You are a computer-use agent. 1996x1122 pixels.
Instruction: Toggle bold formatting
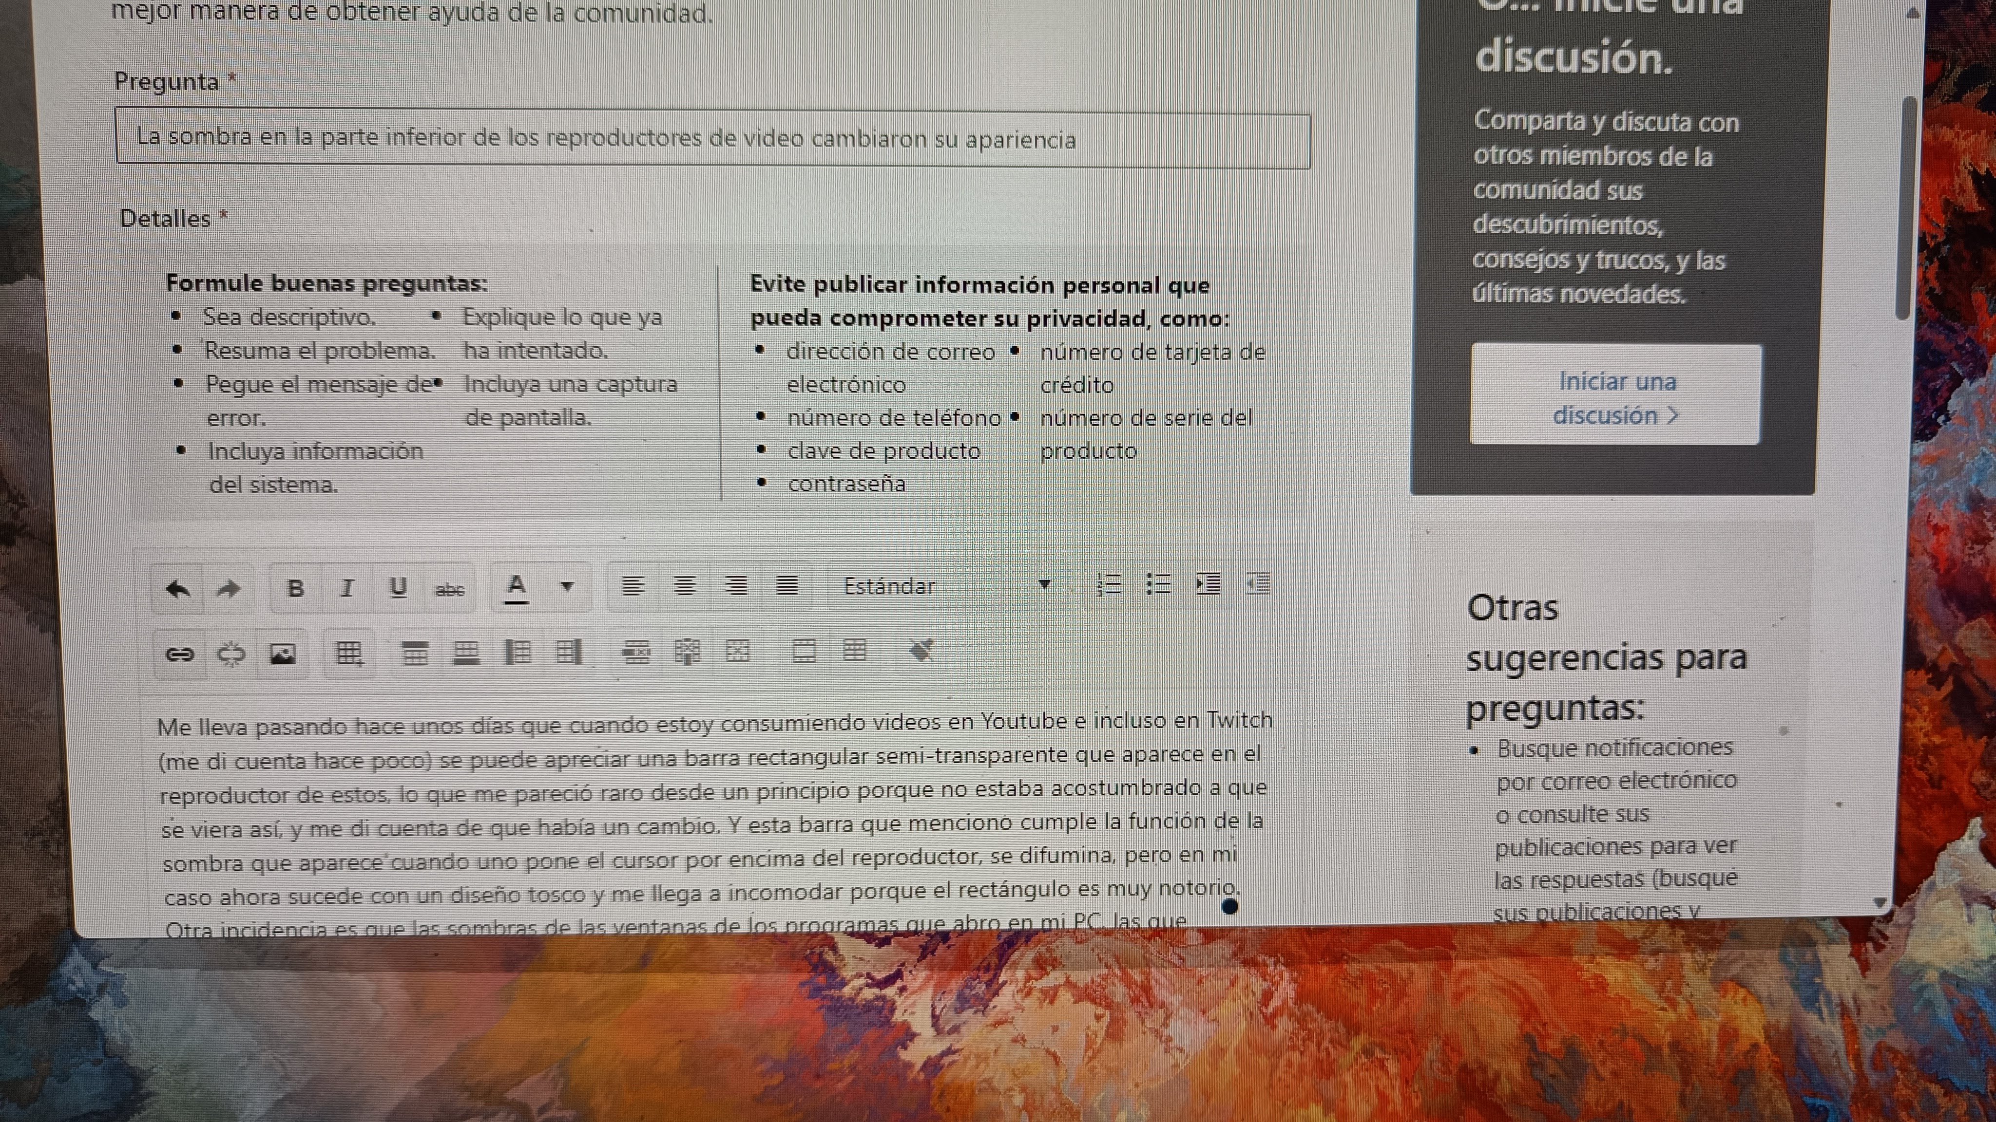pyautogui.click(x=295, y=588)
